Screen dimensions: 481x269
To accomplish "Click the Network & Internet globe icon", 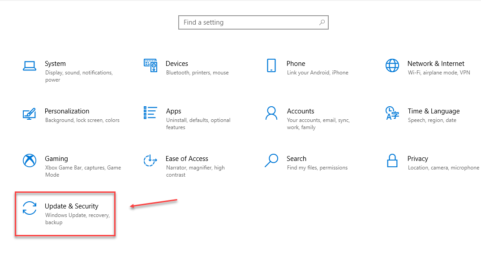I will point(392,65).
